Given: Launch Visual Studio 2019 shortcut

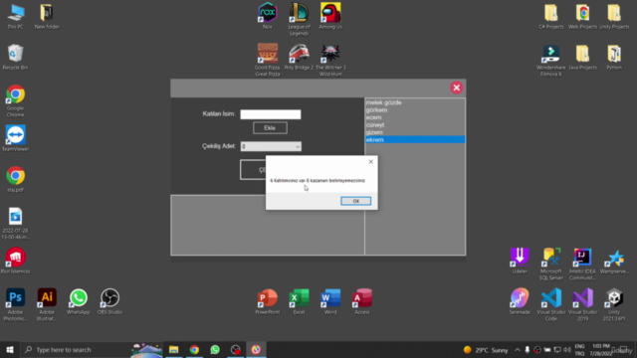Looking at the screenshot, I should (x=582, y=304).
